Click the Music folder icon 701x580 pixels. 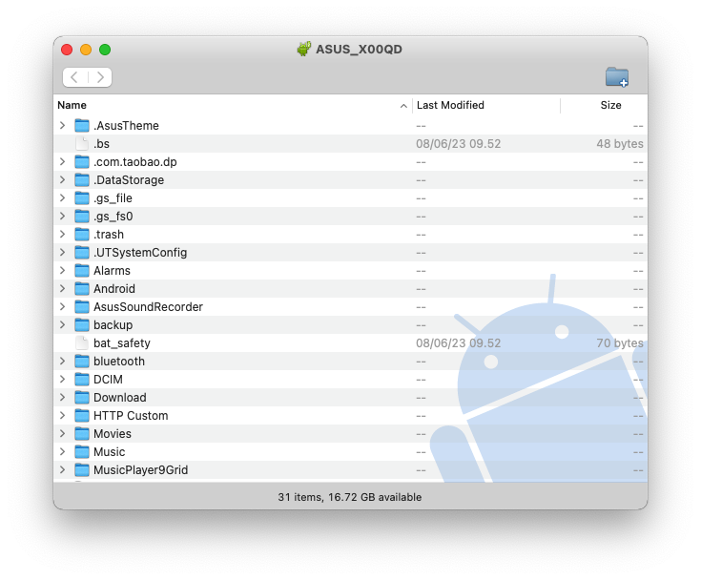[x=82, y=452]
